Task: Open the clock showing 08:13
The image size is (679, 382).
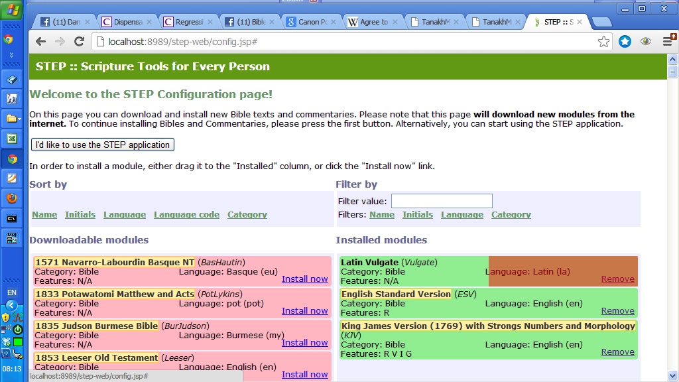Action: click(x=12, y=369)
